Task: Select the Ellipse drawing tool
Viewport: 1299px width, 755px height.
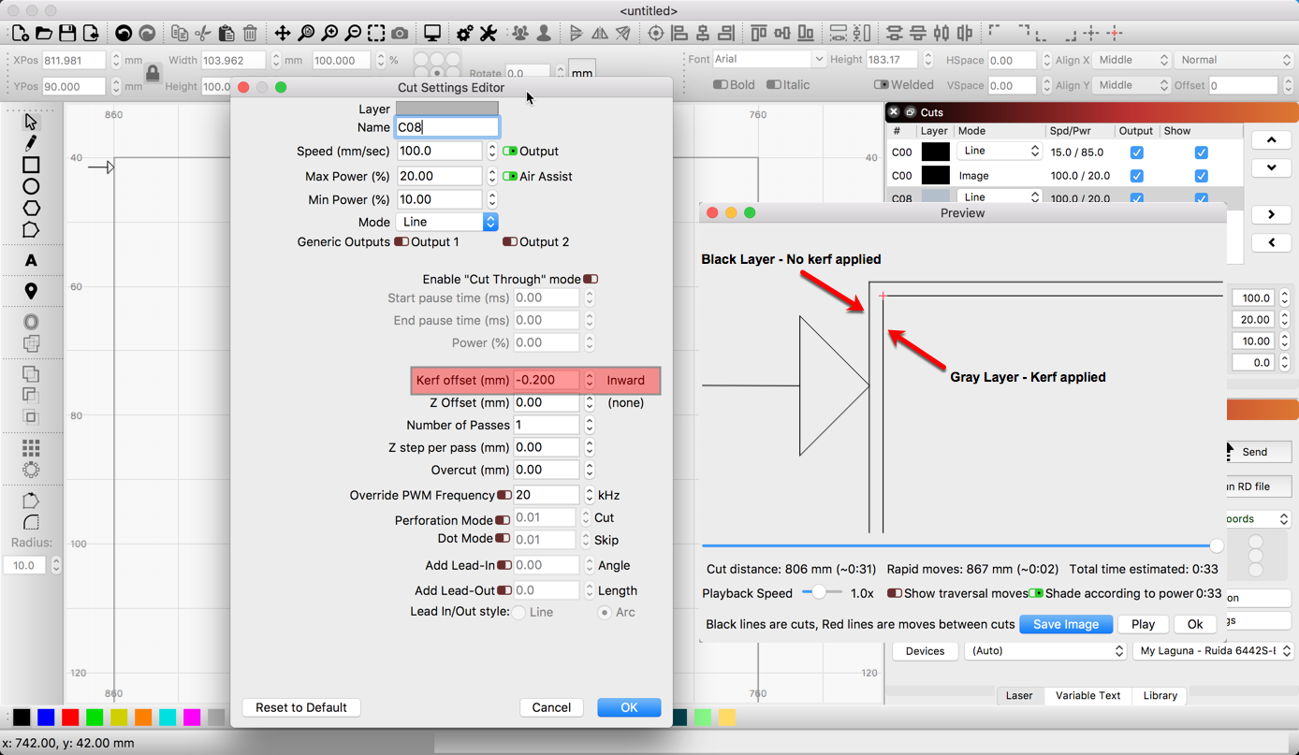Action: coord(30,186)
